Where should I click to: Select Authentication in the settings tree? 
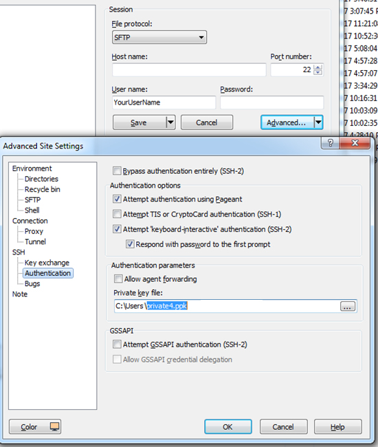click(48, 273)
